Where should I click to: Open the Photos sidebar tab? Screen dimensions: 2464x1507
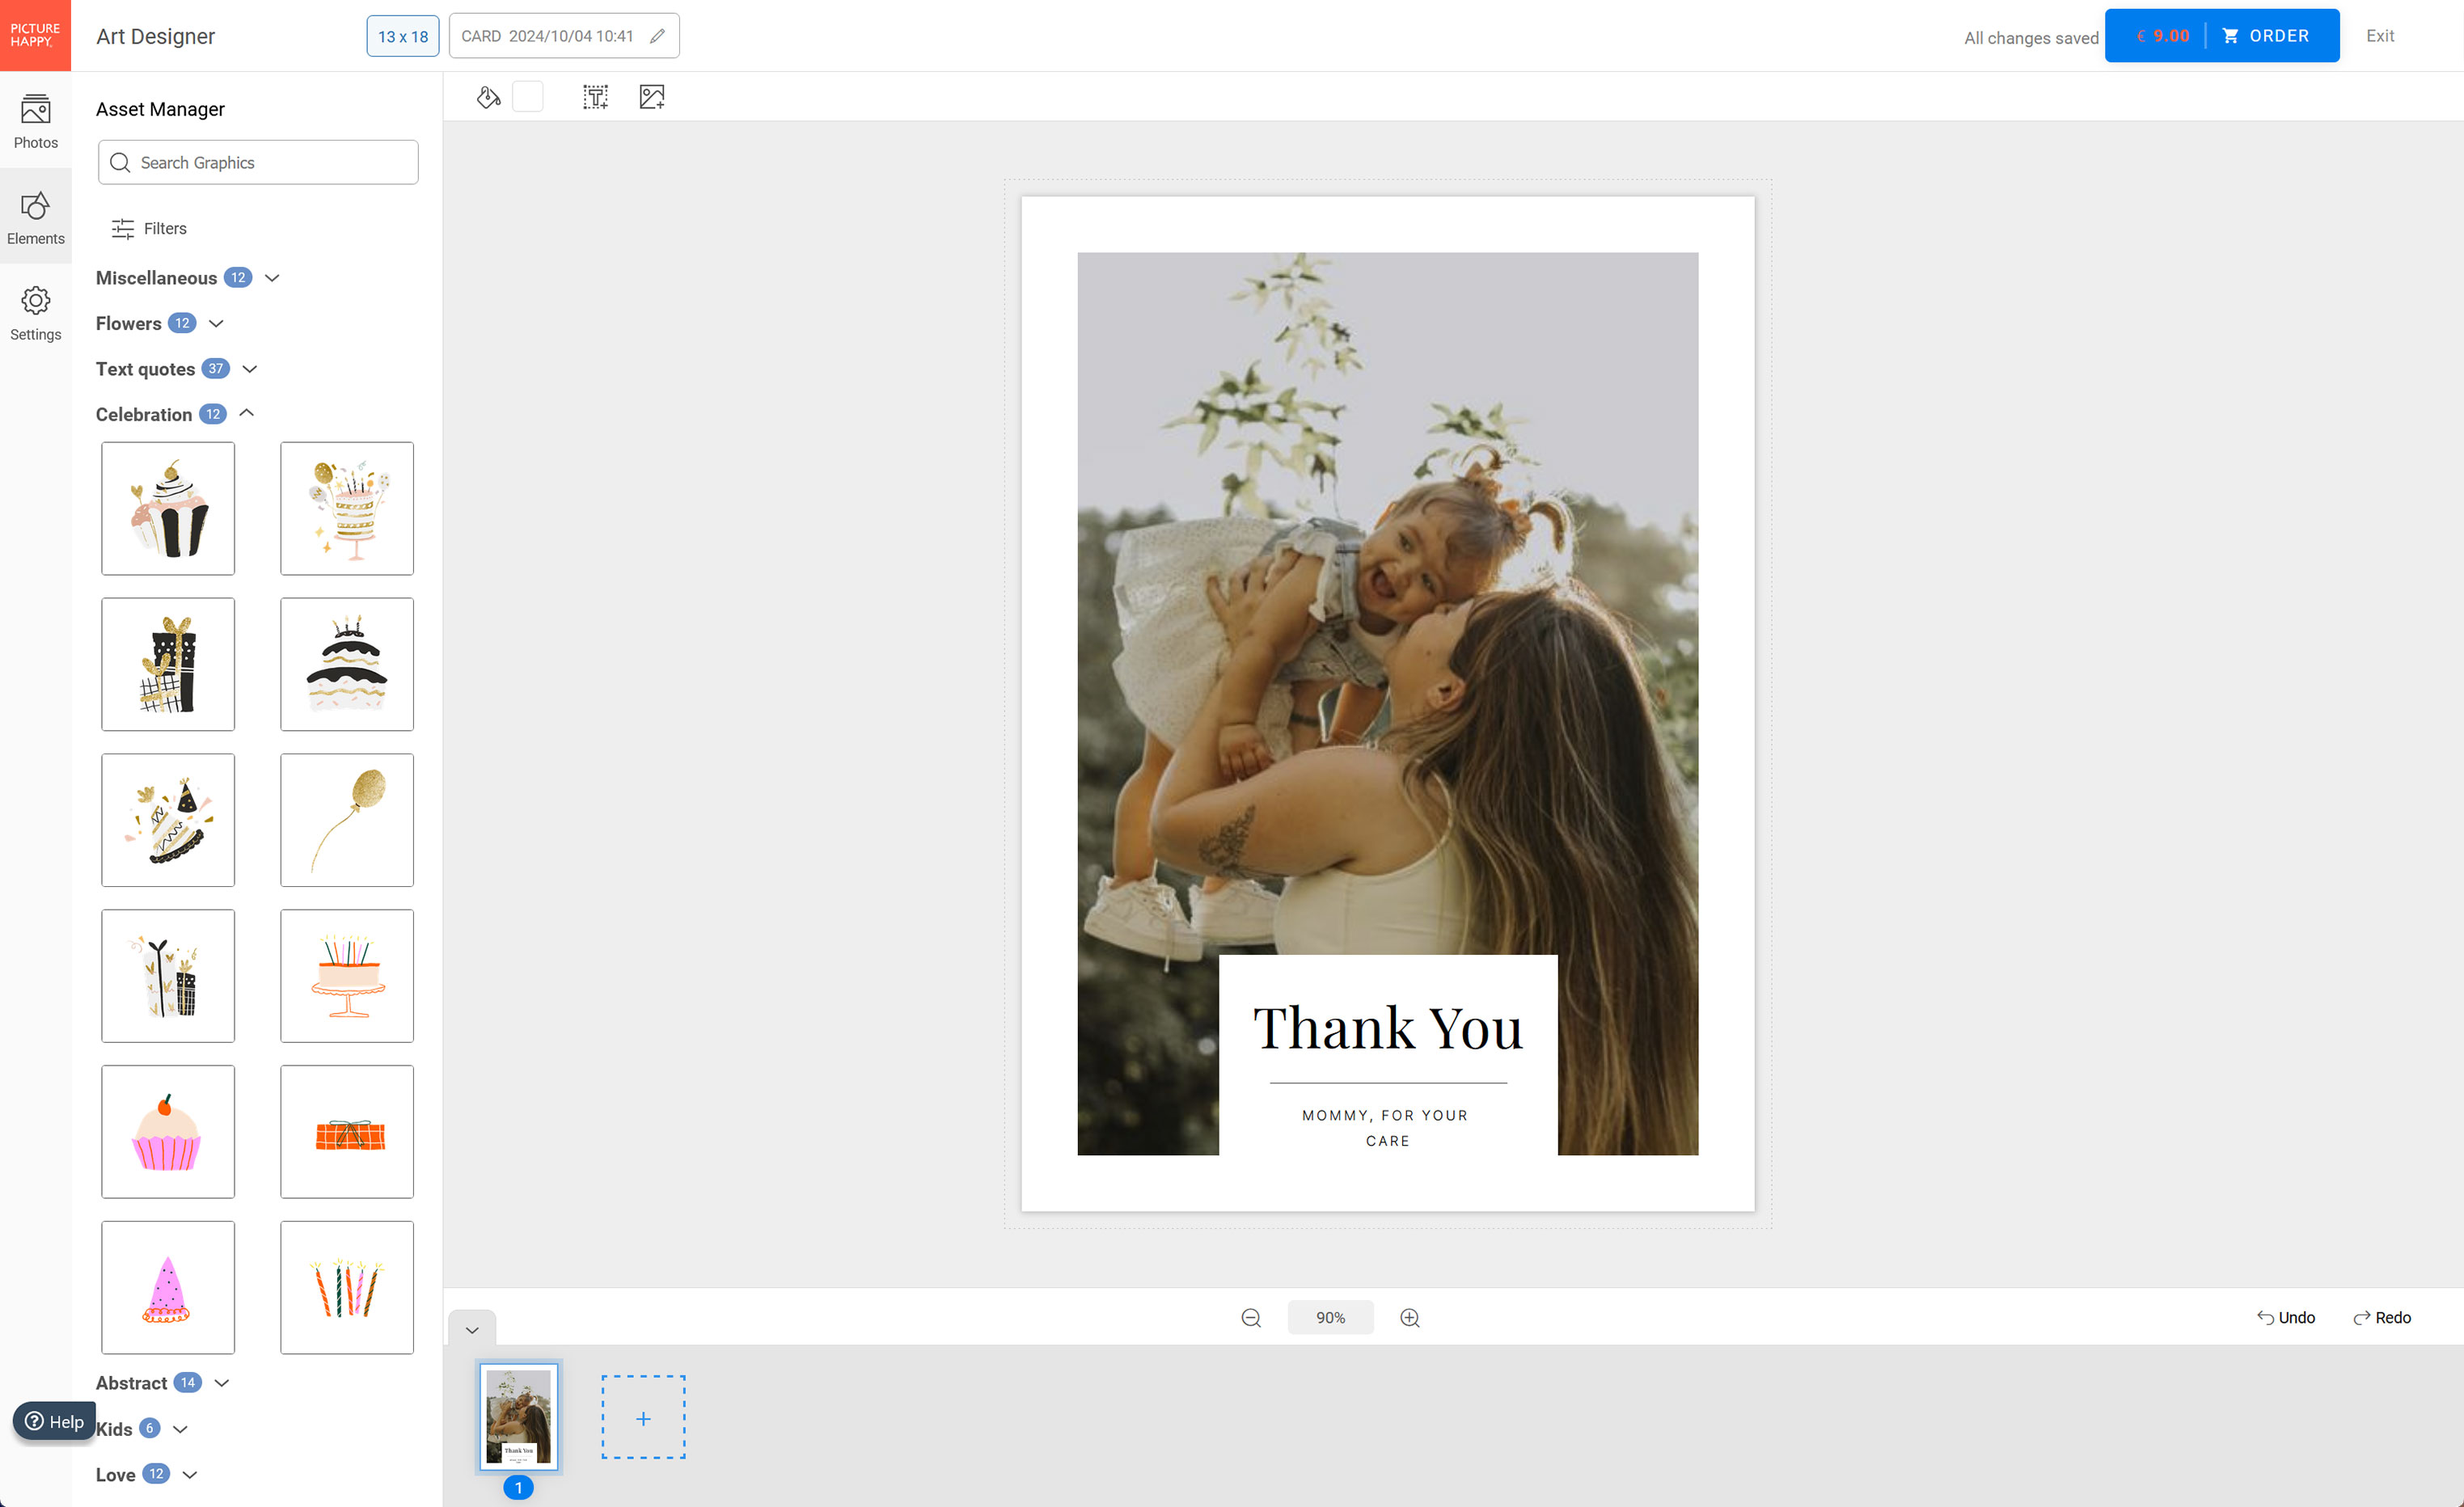(35, 120)
